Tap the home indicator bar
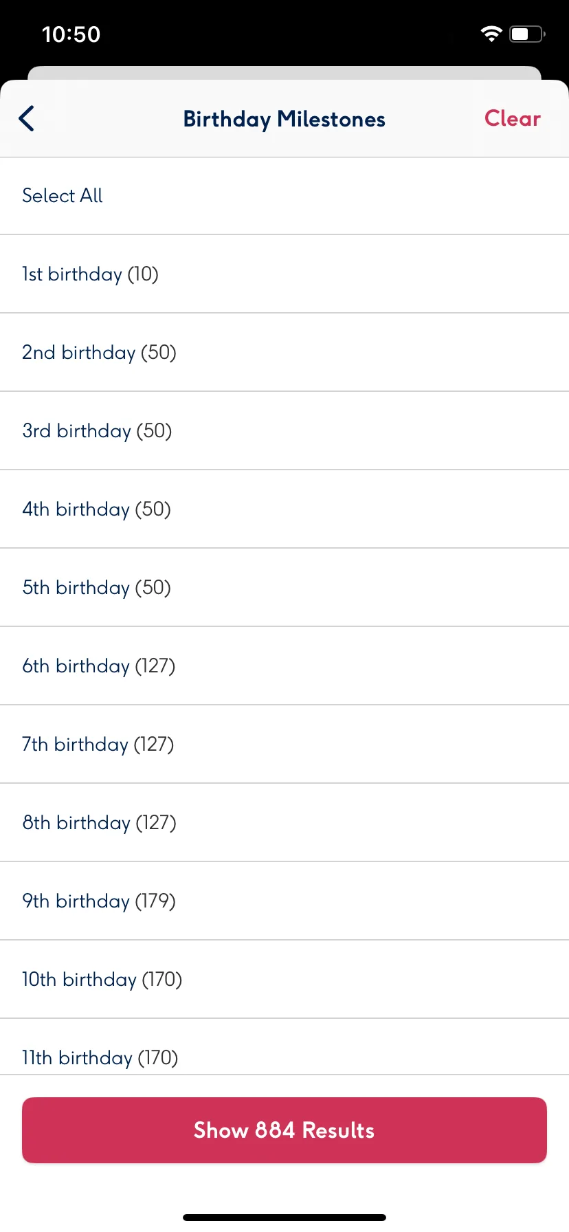The width and height of the screenshot is (569, 1232). [284, 1218]
